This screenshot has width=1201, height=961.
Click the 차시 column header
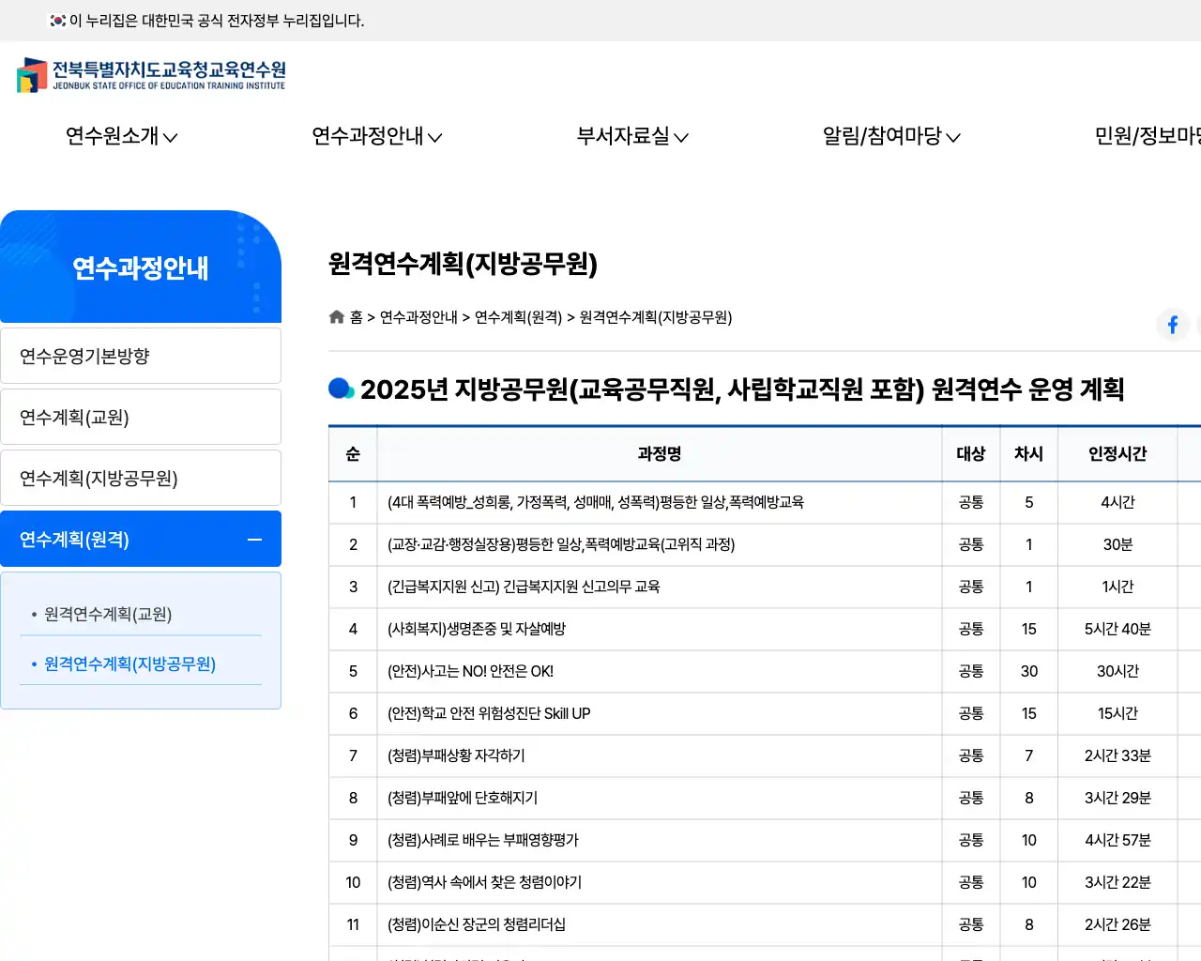(1029, 453)
